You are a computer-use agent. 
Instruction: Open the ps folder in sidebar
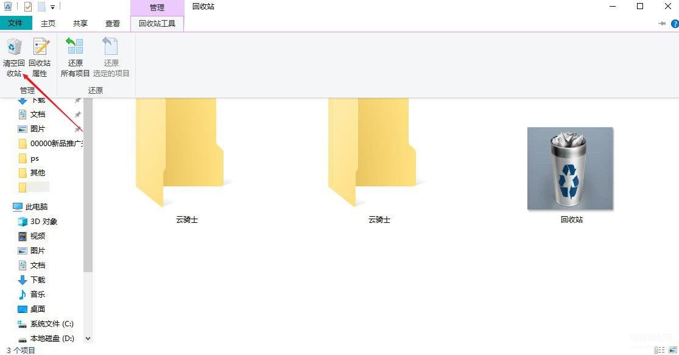(x=29, y=158)
